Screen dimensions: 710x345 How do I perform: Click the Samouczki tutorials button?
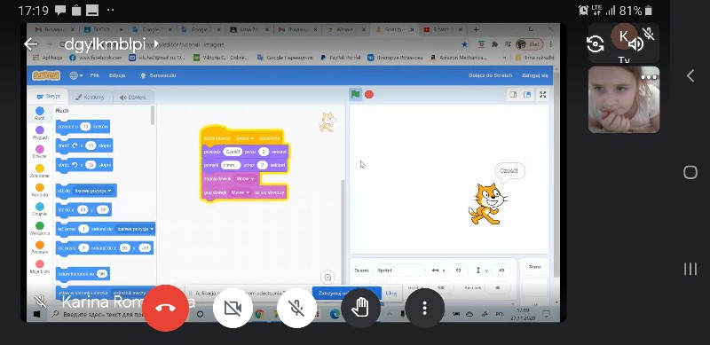coord(158,75)
